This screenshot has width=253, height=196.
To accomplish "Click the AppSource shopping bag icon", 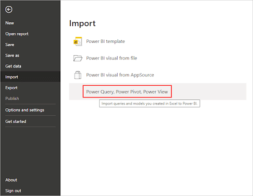I will pos(78,75).
